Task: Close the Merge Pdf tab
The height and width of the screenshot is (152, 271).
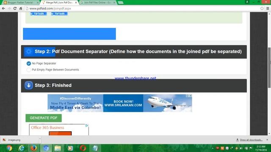Action: coord(76,3)
